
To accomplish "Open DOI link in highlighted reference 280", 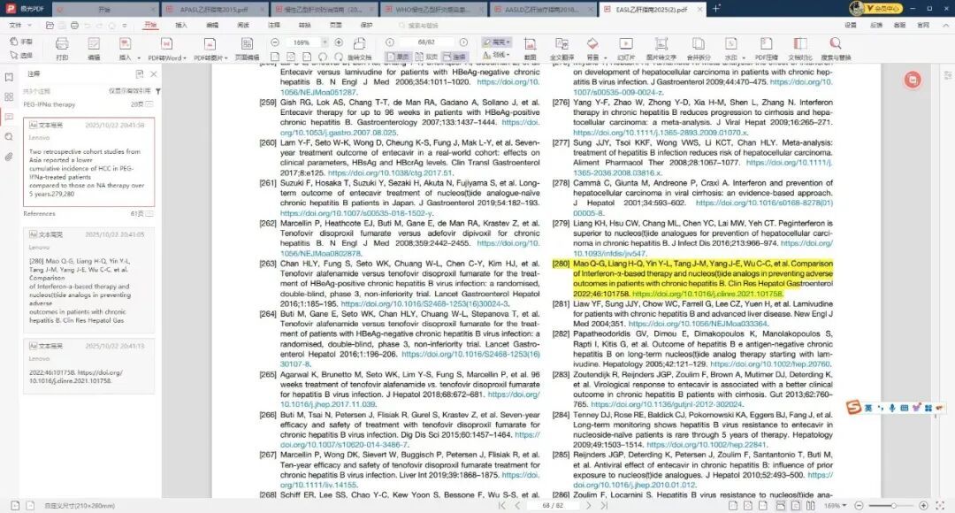I will [x=708, y=294].
